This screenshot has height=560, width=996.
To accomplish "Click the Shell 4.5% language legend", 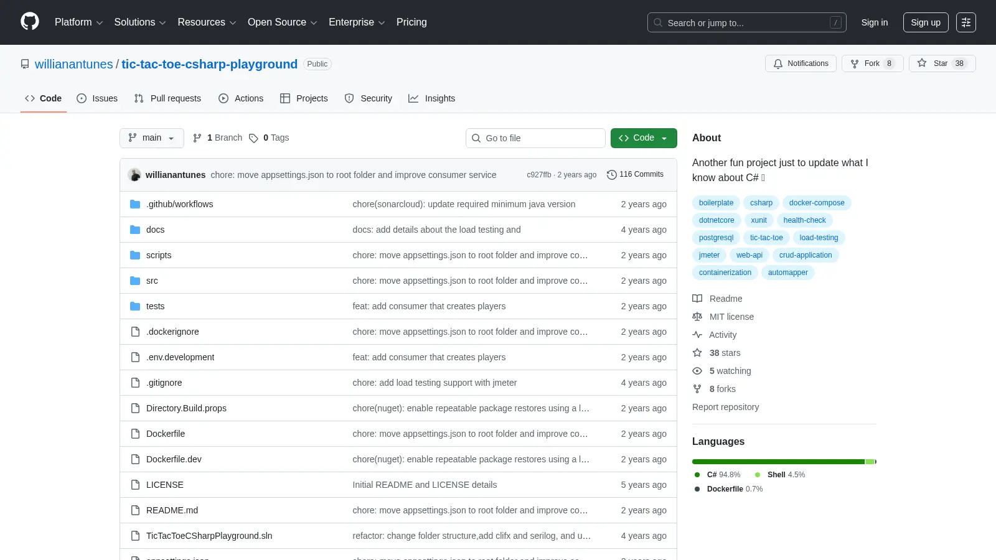I will (780, 475).
